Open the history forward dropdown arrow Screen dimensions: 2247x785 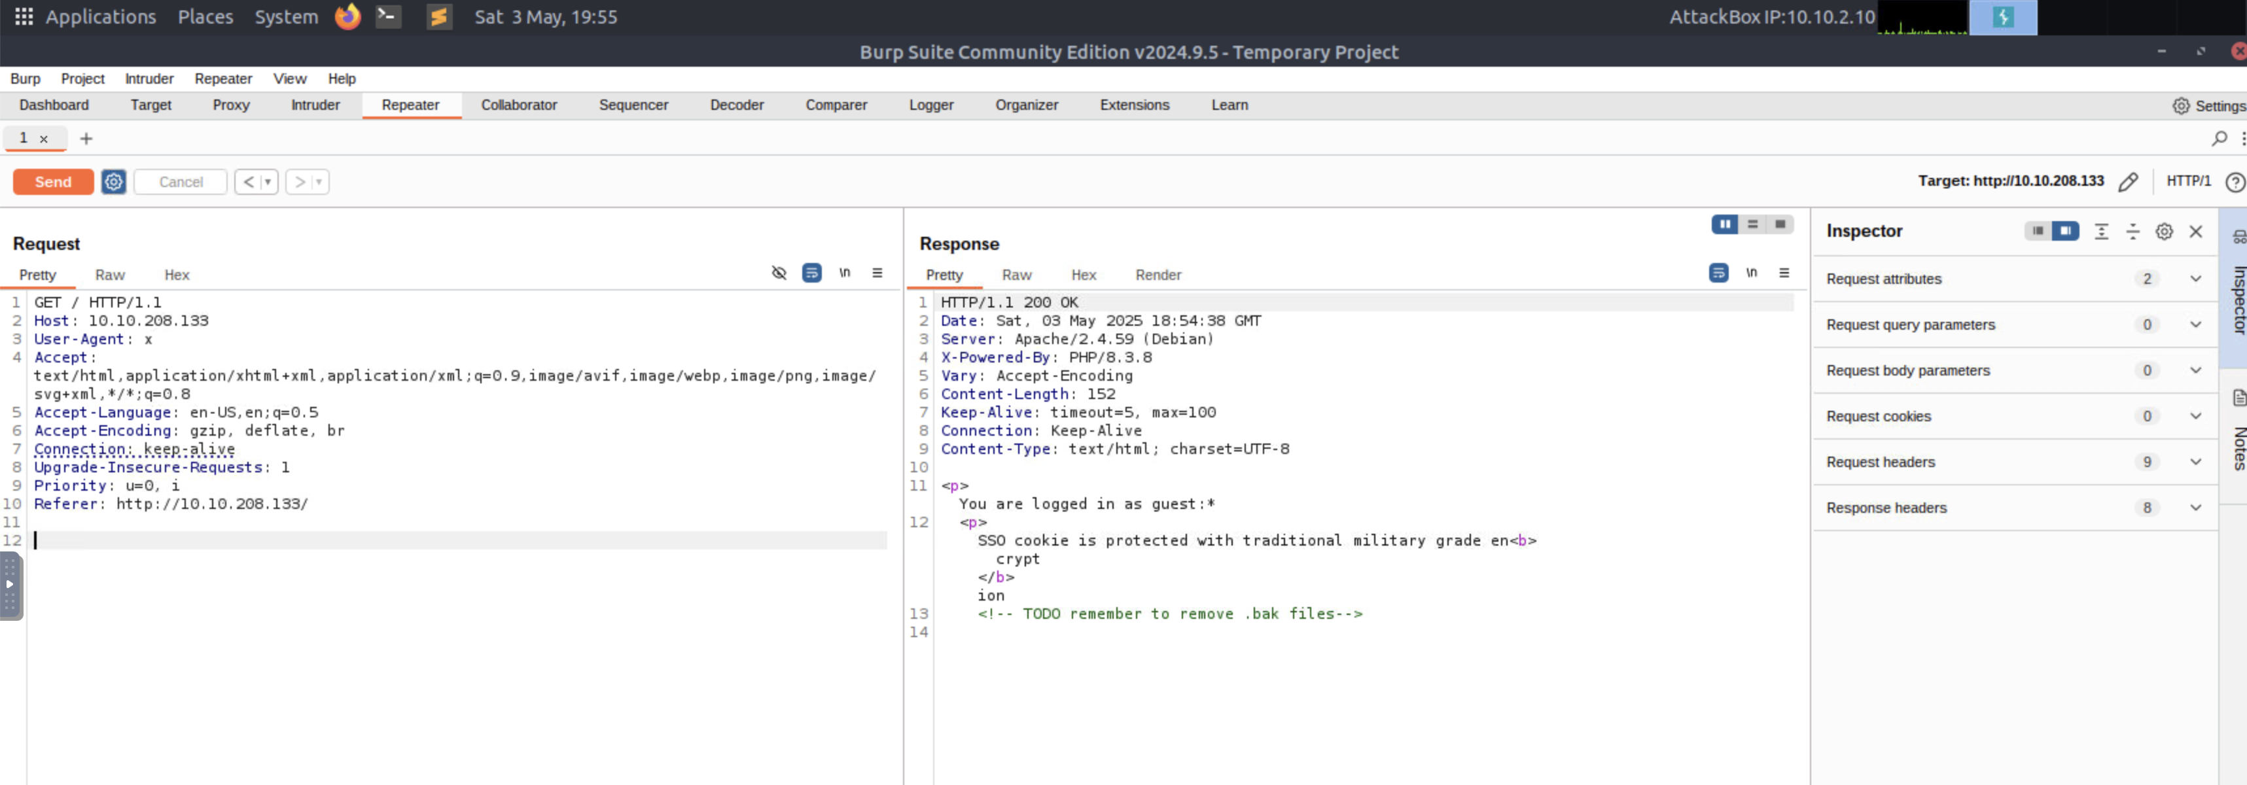coord(319,181)
